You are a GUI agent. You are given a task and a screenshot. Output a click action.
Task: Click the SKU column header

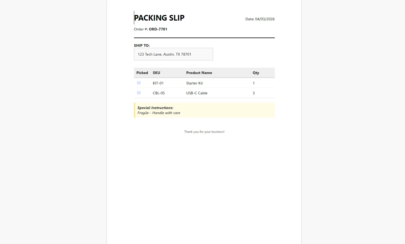[156, 73]
